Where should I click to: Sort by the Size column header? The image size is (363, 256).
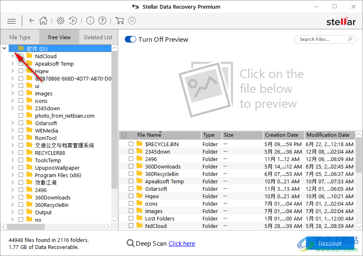pos(243,135)
